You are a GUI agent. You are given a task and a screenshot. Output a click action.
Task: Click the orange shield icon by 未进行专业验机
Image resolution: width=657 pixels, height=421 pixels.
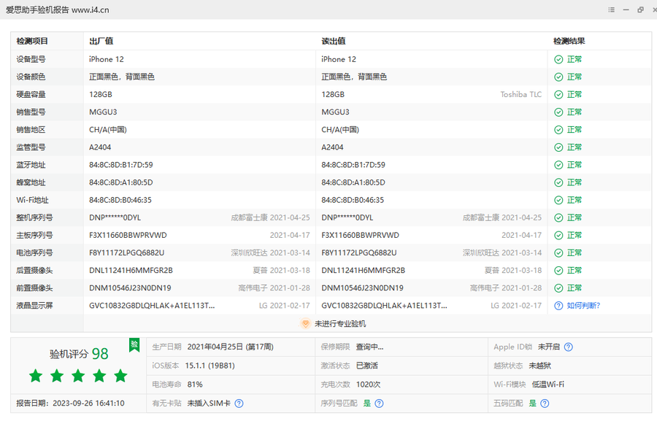pyautogui.click(x=305, y=323)
